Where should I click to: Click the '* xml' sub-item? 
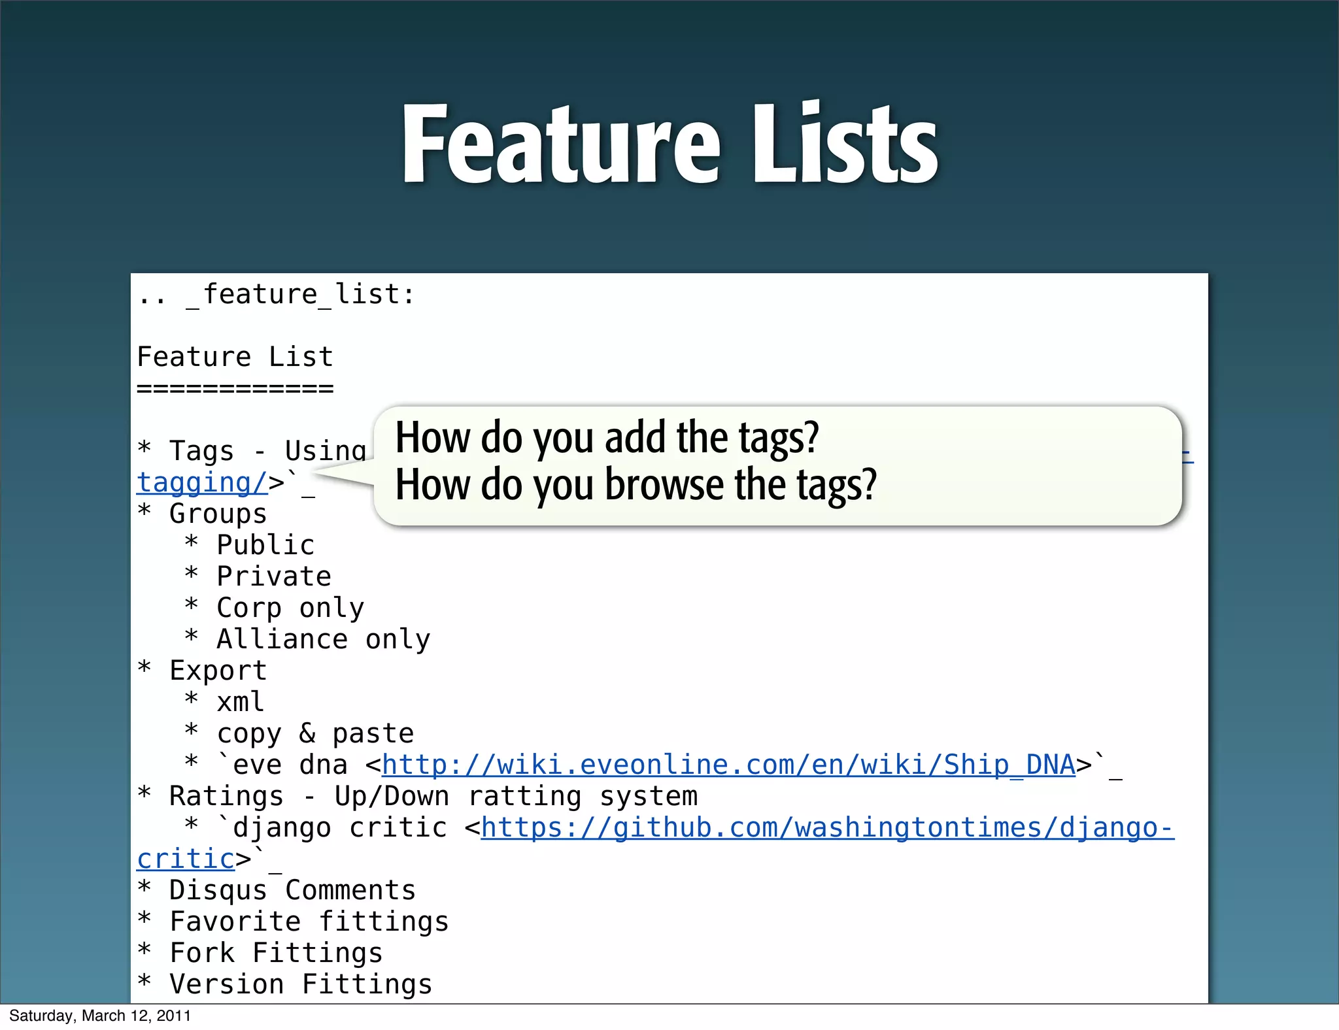click(225, 702)
